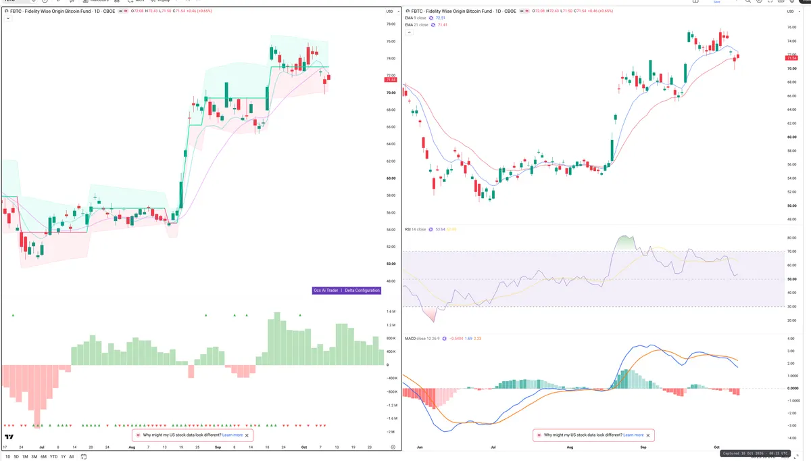Click the Save button in top toolbar
The height and width of the screenshot is (461, 811).
pyautogui.click(x=717, y=2)
